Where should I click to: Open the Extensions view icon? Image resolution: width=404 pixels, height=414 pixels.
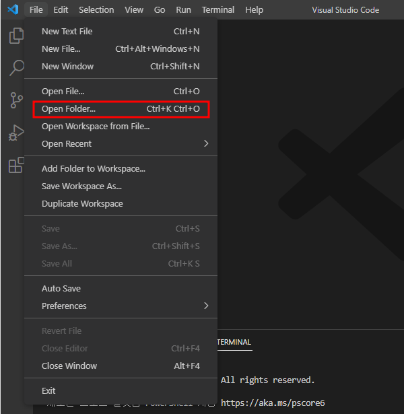[x=16, y=165]
